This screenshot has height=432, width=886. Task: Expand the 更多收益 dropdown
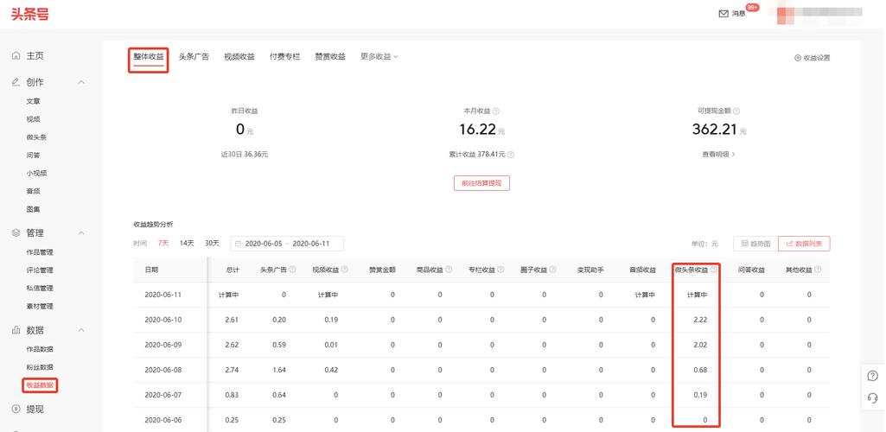pos(379,56)
